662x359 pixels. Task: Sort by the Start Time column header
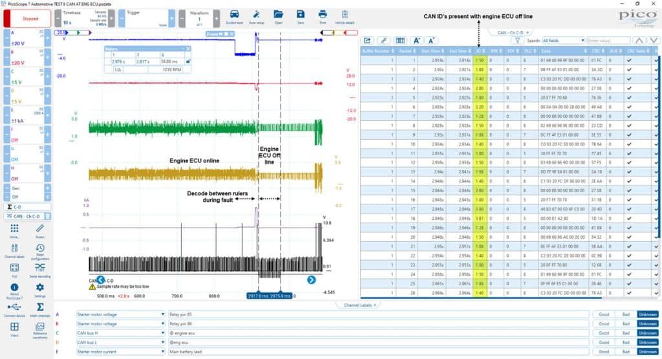pyautogui.click(x=432, y=50)
